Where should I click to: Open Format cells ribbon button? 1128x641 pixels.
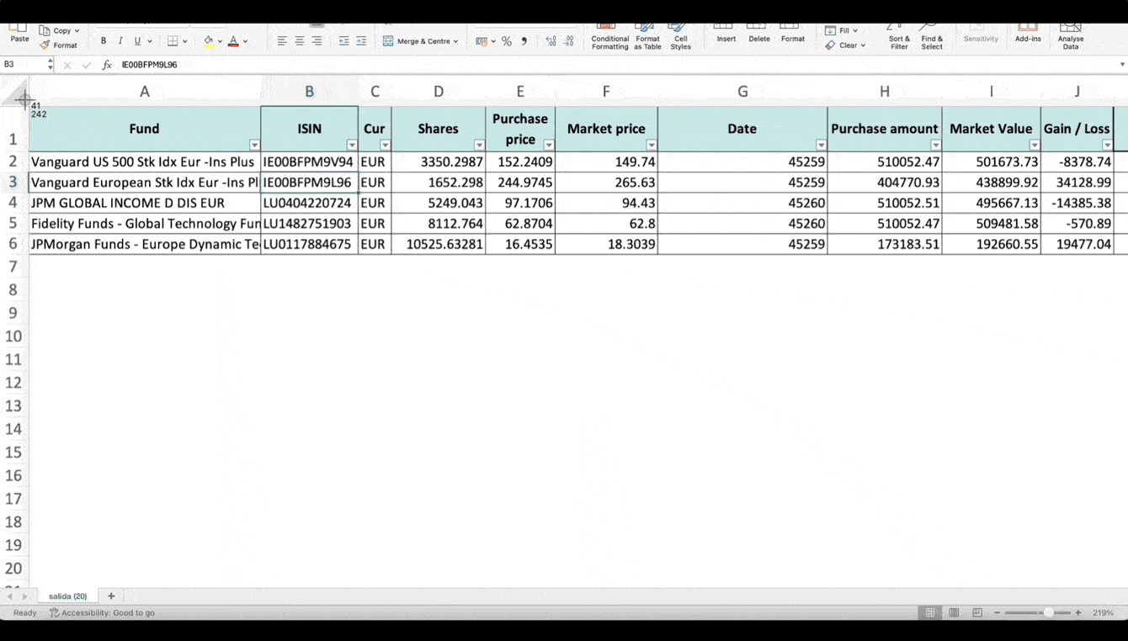792,34
